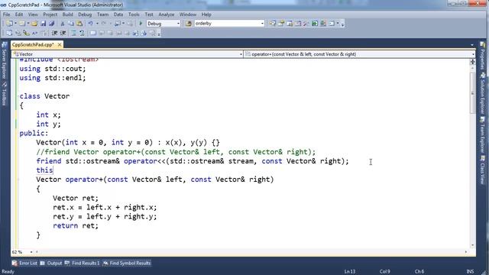Comment out the selected lines

point(73,33)
